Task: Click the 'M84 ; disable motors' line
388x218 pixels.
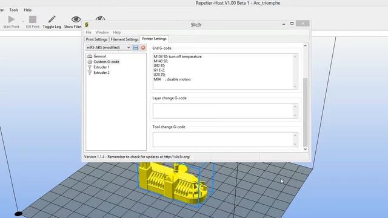Action: pos(172,79)
